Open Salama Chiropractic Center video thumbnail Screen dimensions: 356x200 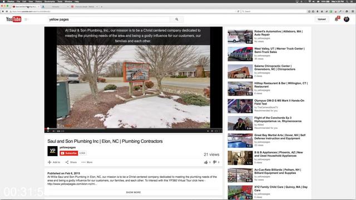click(x=240, y=72)
